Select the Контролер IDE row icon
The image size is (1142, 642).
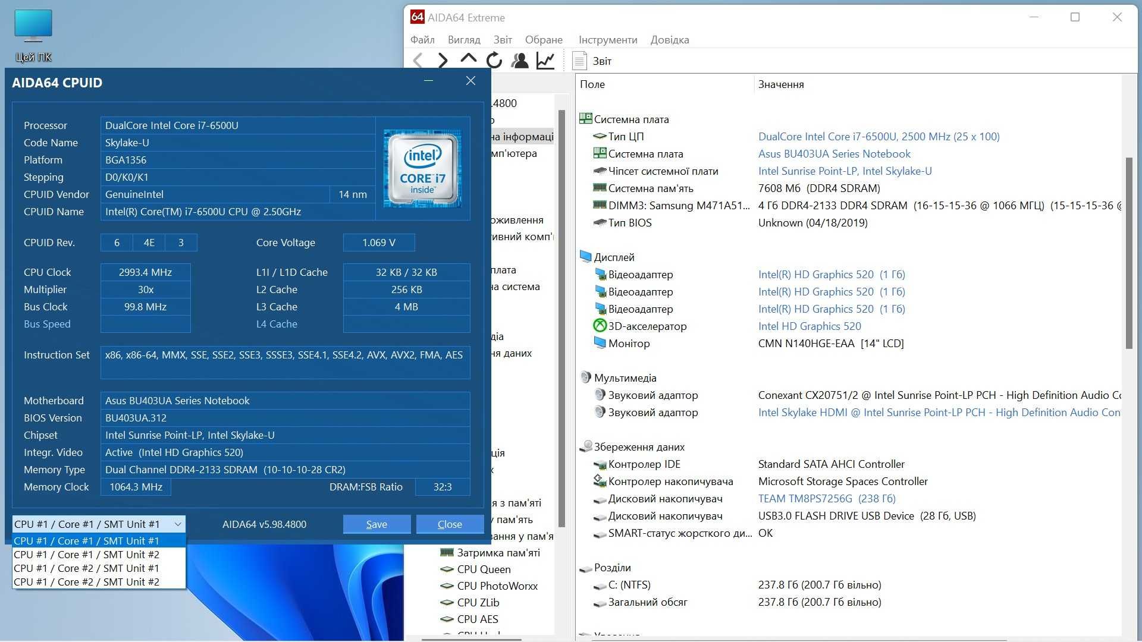[x=600, y=464]
